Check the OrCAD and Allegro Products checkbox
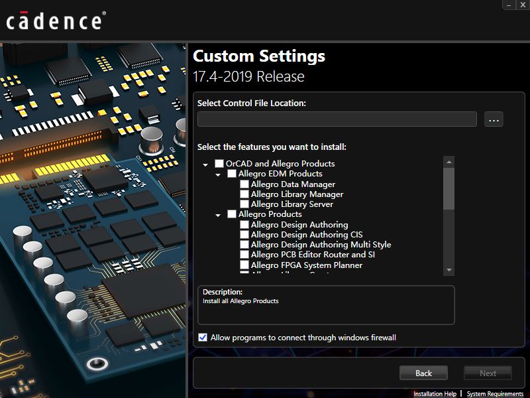 tap(219, 163)
